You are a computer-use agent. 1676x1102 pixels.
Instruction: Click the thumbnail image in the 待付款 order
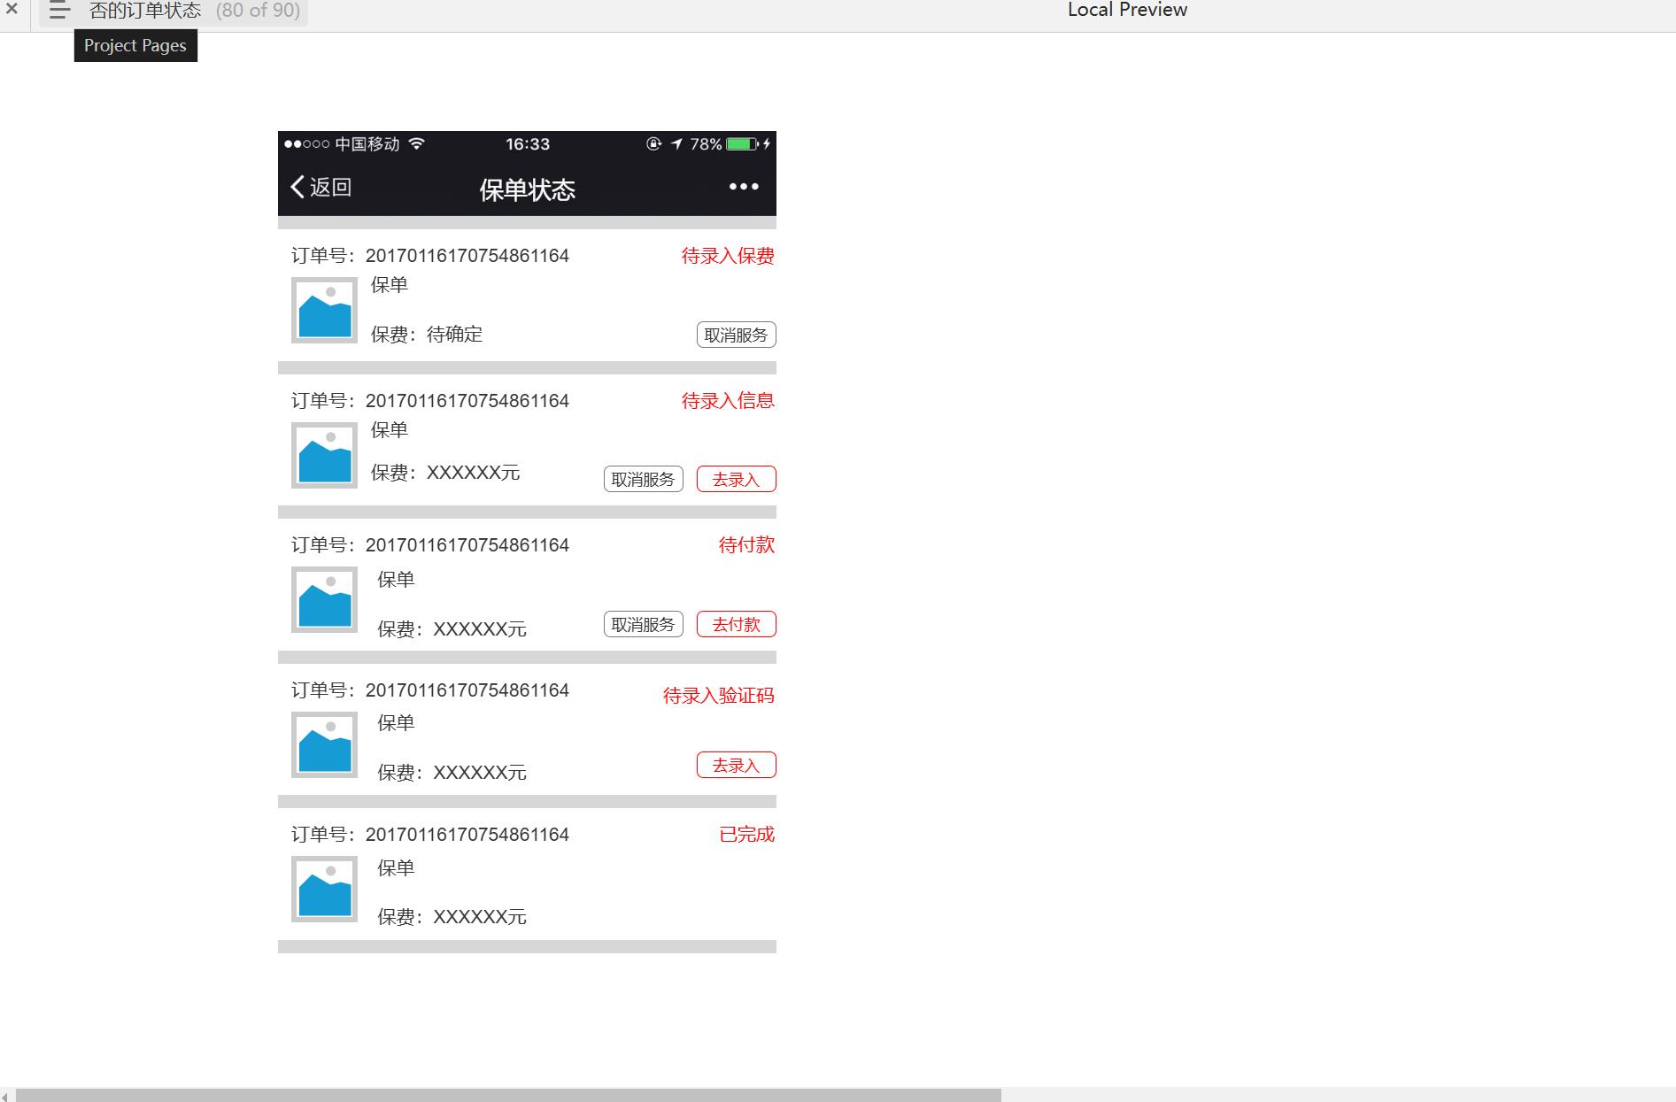click(324, 599)
